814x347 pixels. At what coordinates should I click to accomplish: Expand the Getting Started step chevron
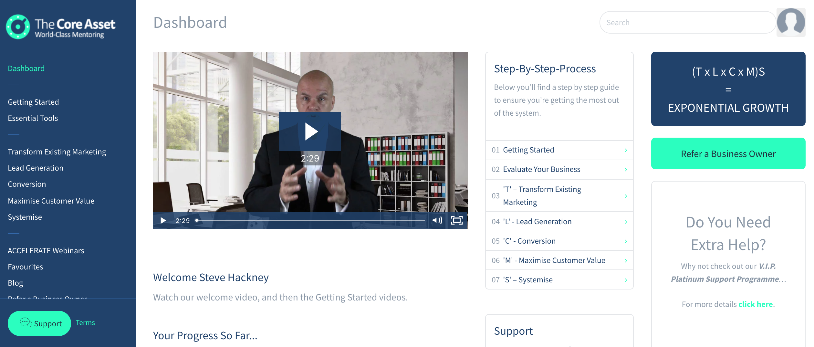click(626, 150)
